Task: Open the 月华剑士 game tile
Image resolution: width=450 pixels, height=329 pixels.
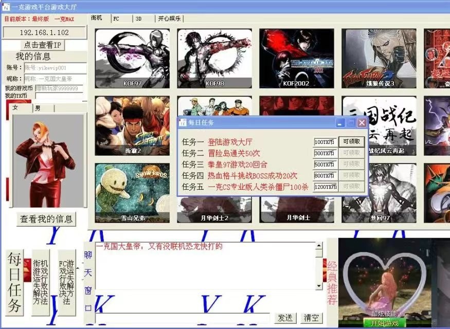Action: [296, 210]
